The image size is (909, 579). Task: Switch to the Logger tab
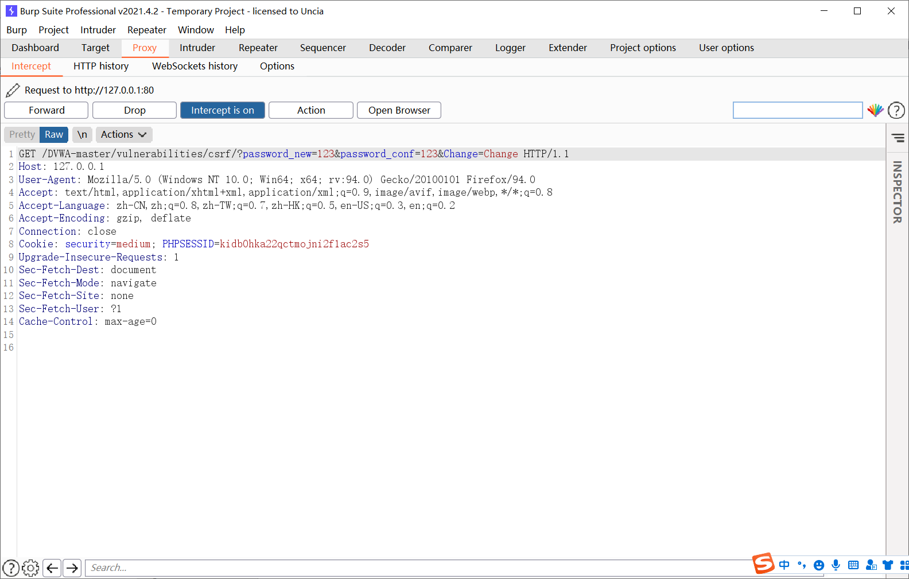[510, 48]
